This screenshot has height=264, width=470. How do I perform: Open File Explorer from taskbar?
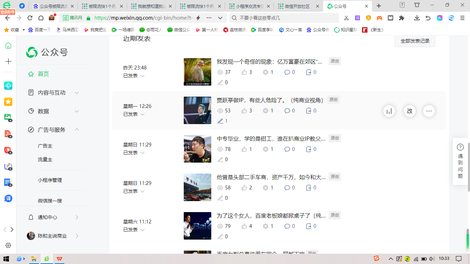[x=34, y=259]
